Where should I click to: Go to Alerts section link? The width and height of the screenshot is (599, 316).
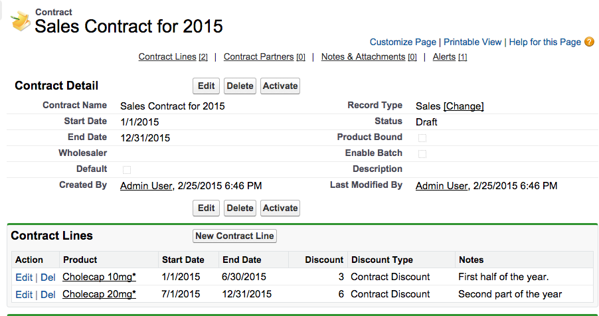(444, 57)
